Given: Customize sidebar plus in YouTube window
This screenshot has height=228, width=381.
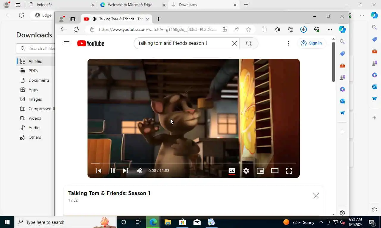Looking at the screenshot, I should point(342,132).
